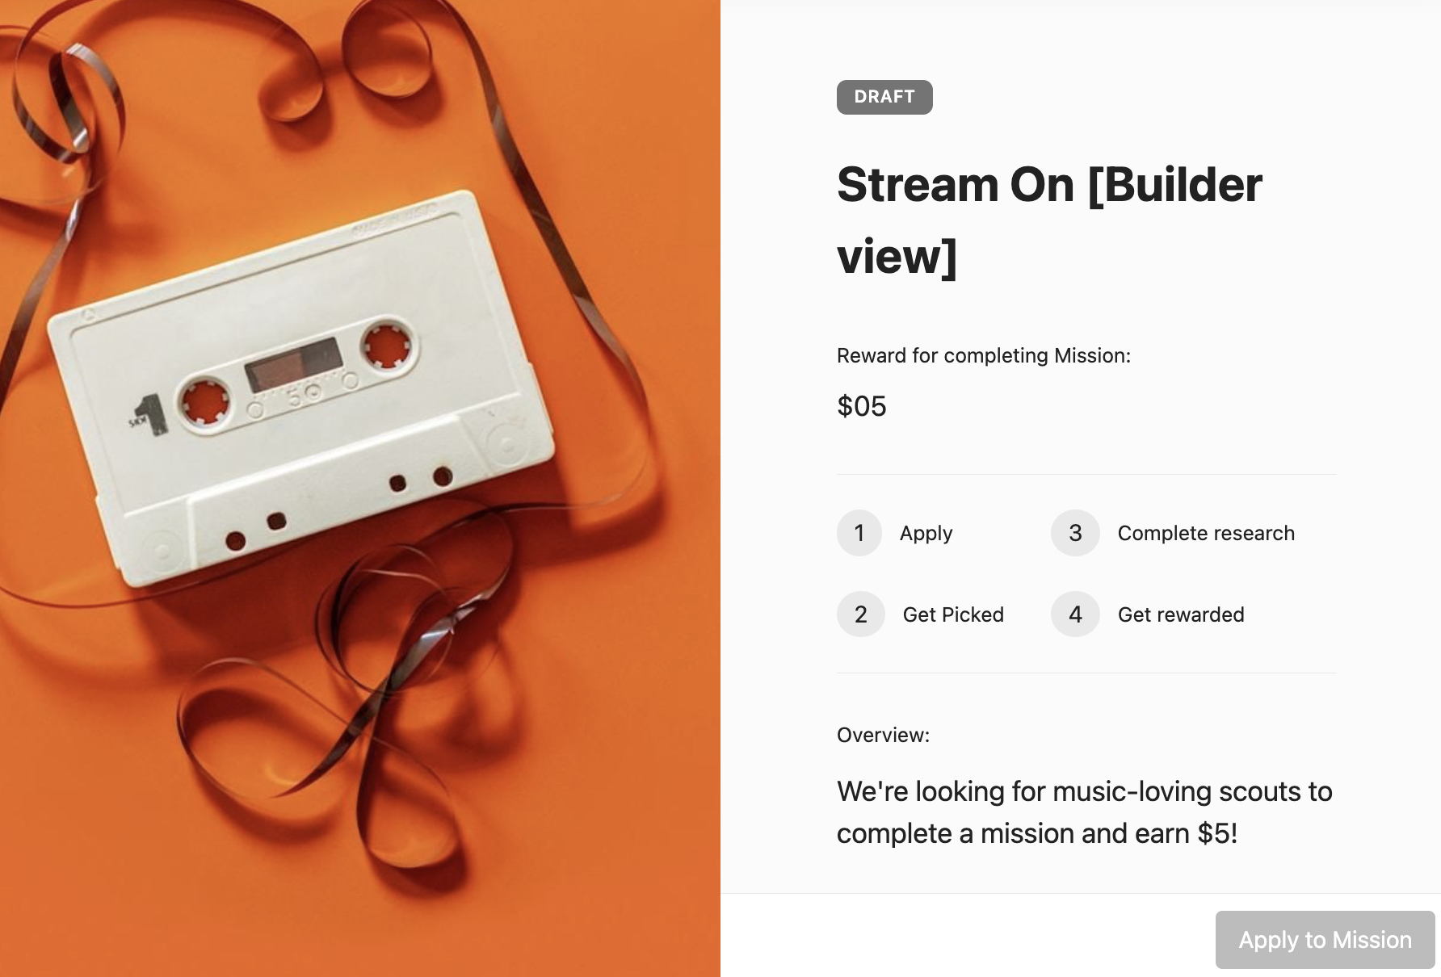
Task: Click the cassette's center tape window
Action: click(292, 365)
